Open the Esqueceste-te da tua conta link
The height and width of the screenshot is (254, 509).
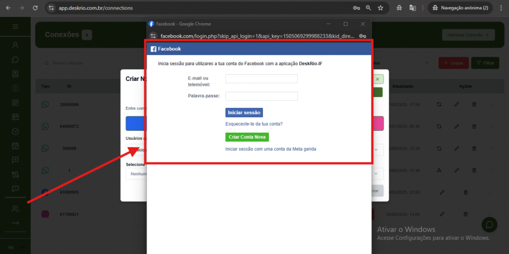click(254, 124)
